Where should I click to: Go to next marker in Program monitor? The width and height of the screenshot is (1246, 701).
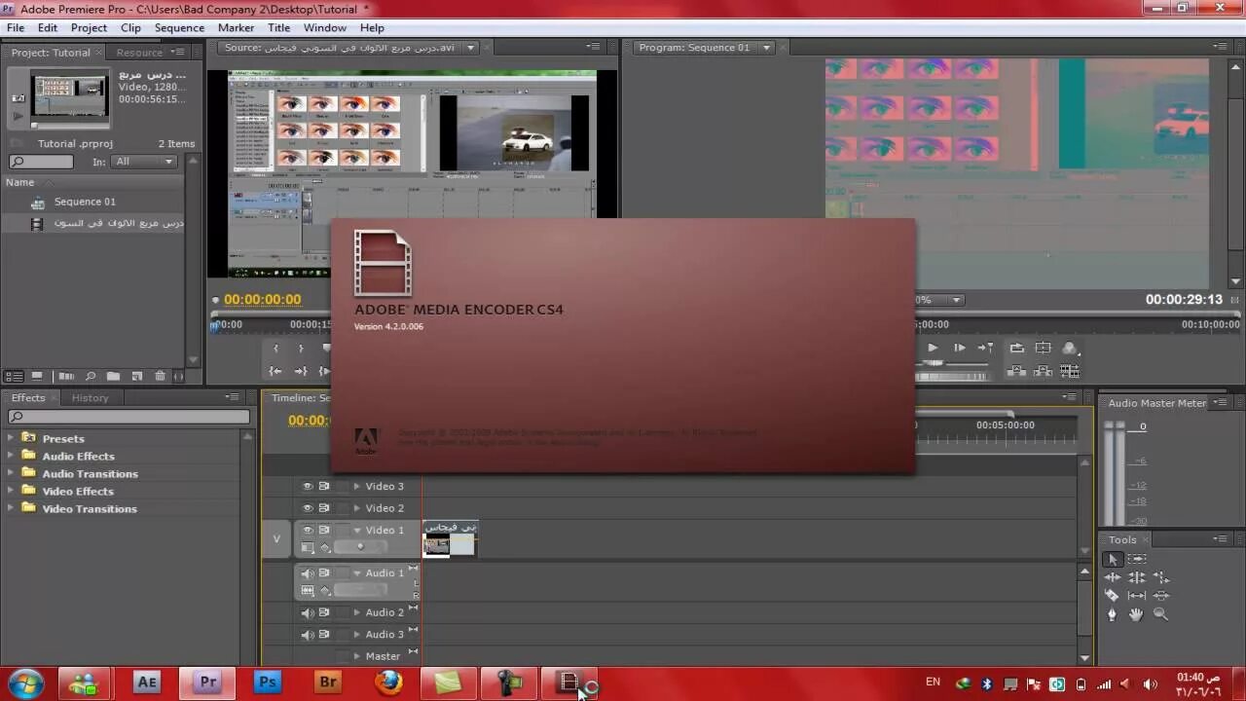click(x=985, y=348)
